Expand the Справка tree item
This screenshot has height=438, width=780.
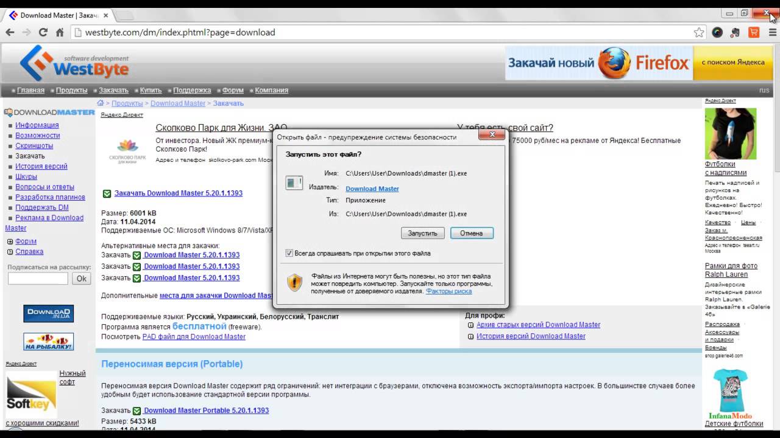click(10, 251)
